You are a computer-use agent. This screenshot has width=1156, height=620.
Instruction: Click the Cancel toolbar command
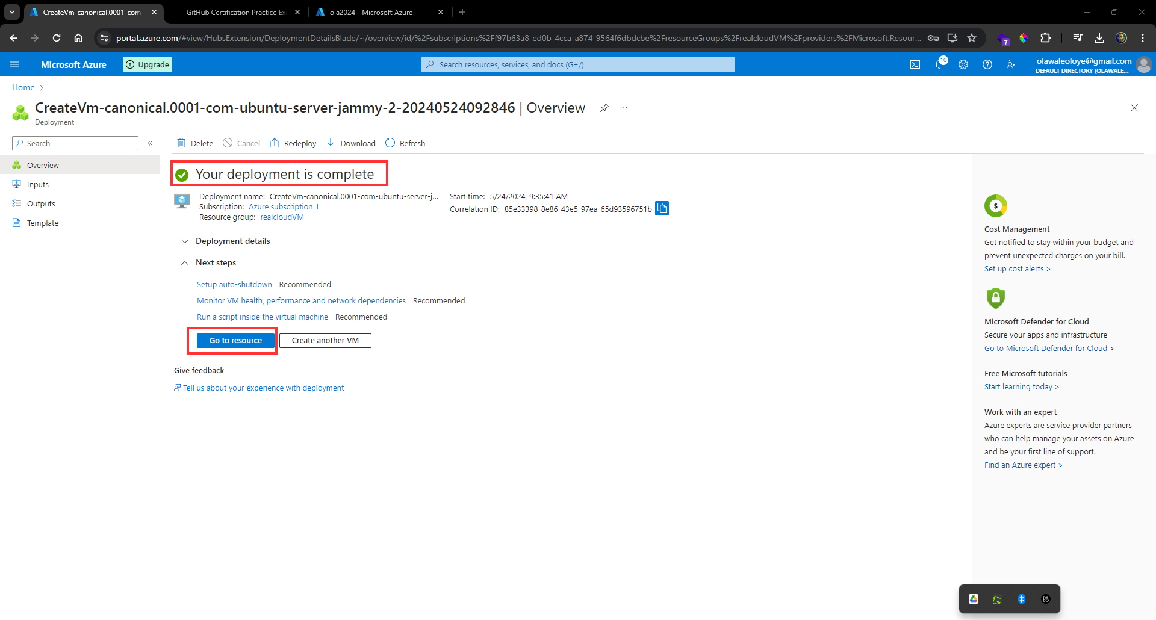point(241,143)
